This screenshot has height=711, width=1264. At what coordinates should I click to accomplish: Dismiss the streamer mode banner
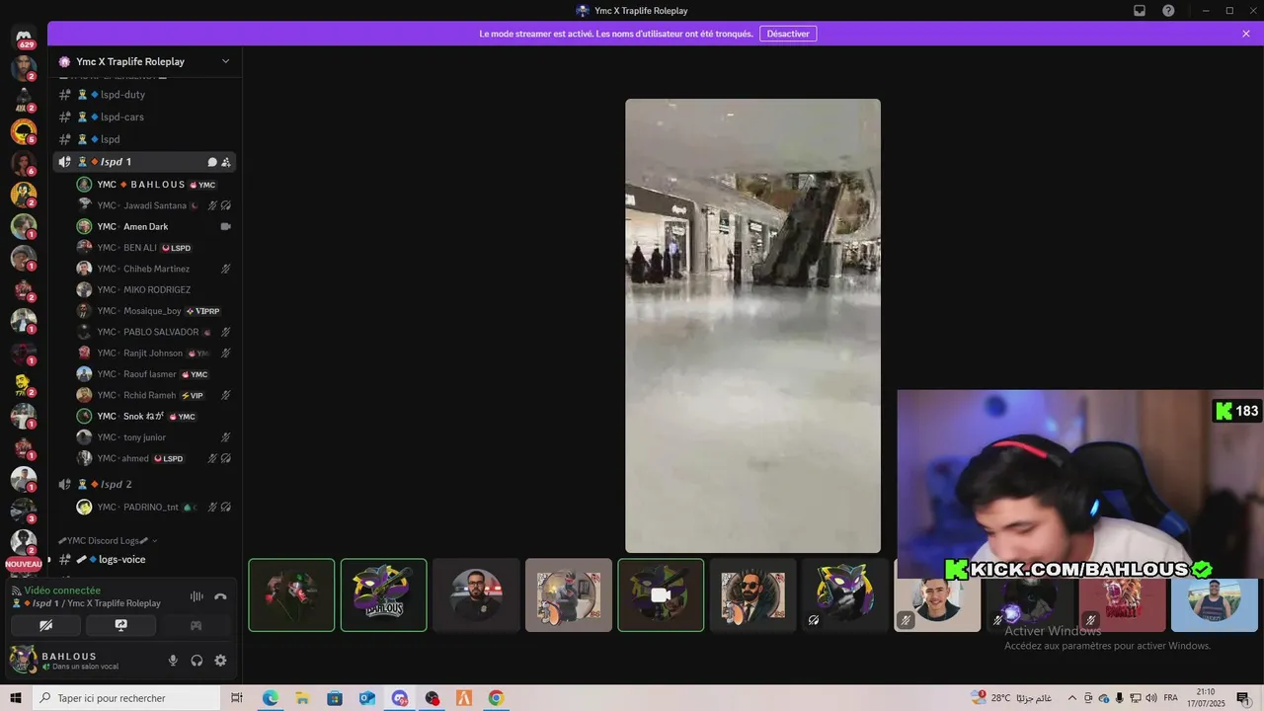pos(1246,34)
